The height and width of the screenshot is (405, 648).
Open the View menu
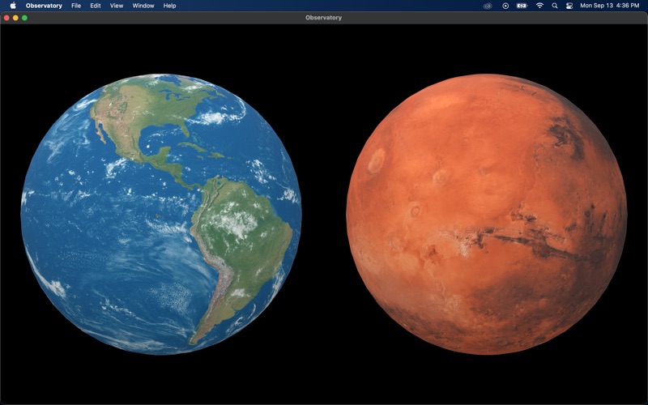pyautogui.click(x=117, y=6)
